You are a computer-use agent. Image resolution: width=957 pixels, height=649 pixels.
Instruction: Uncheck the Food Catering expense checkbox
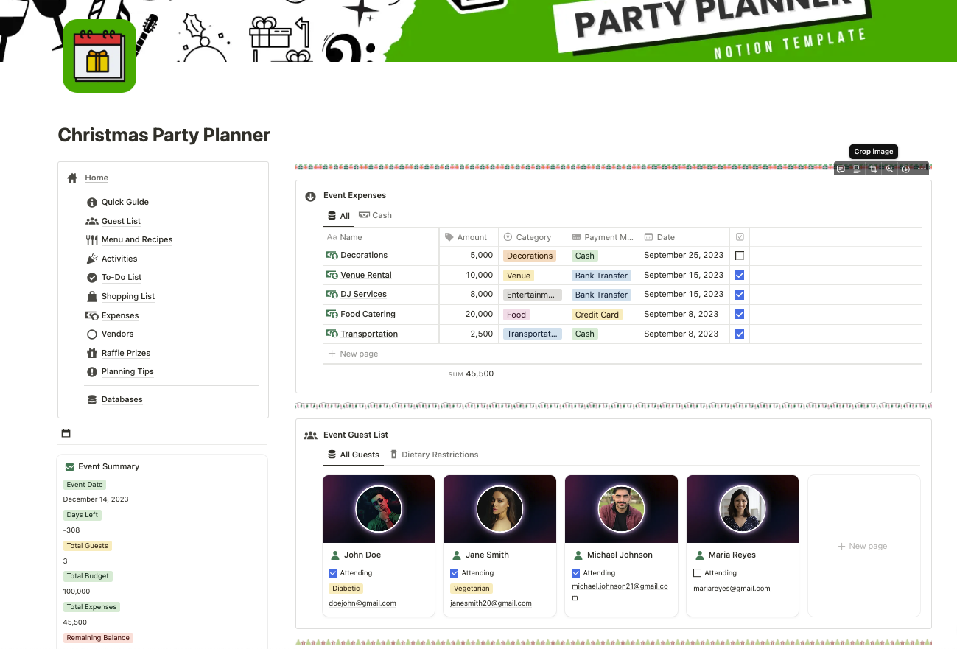[x=740, y=315]
